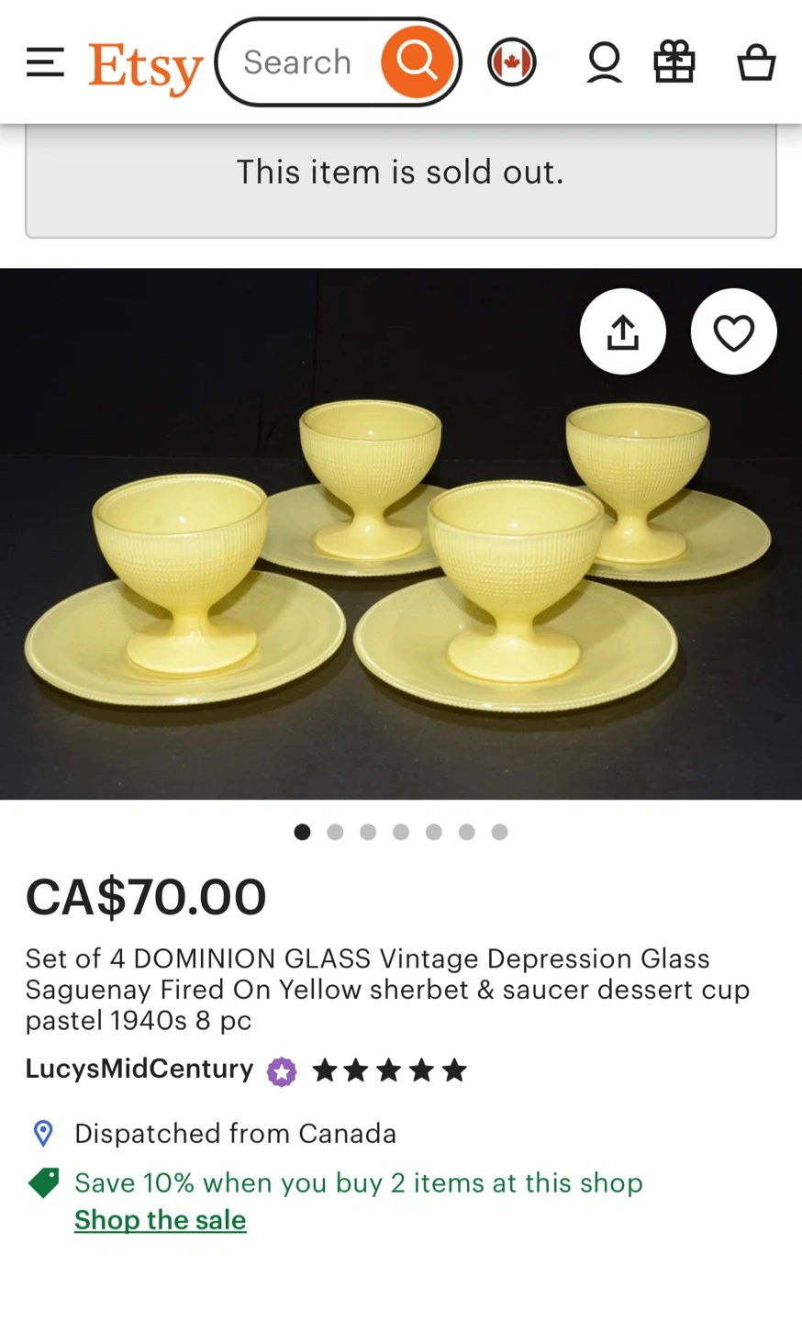Open the hamburger navigation menu
802x1322 pixels.
(45, 62)
